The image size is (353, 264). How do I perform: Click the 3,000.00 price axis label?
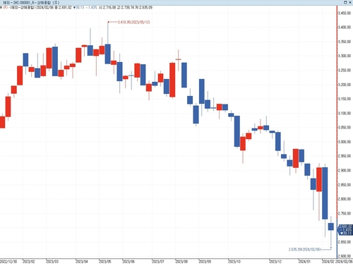pyautogui.click(x=345, y=142)
